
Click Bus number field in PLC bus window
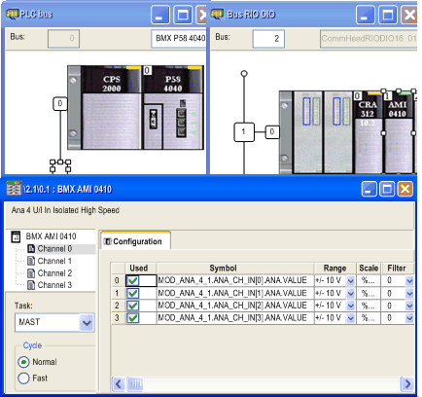[x=63, y=39]
